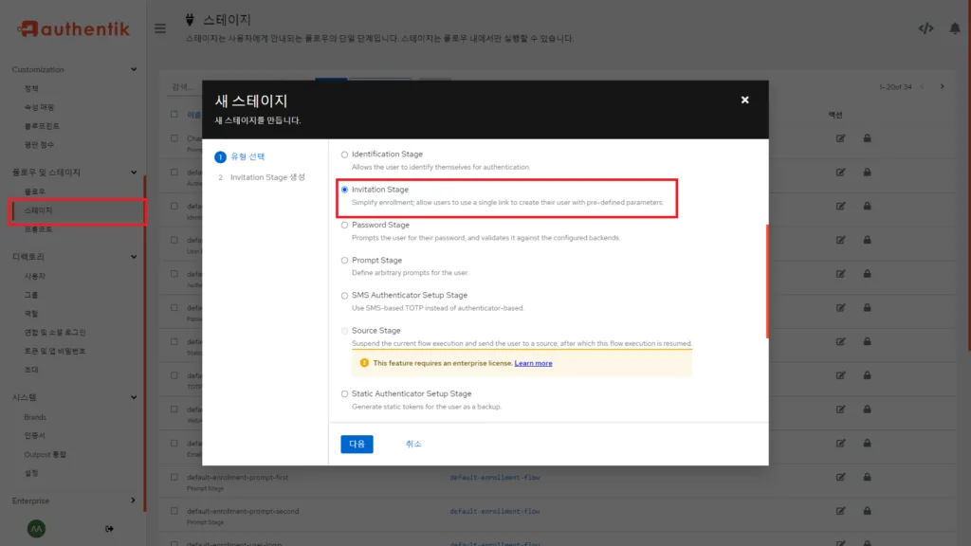Open the notifications bell

pos(954,28)
